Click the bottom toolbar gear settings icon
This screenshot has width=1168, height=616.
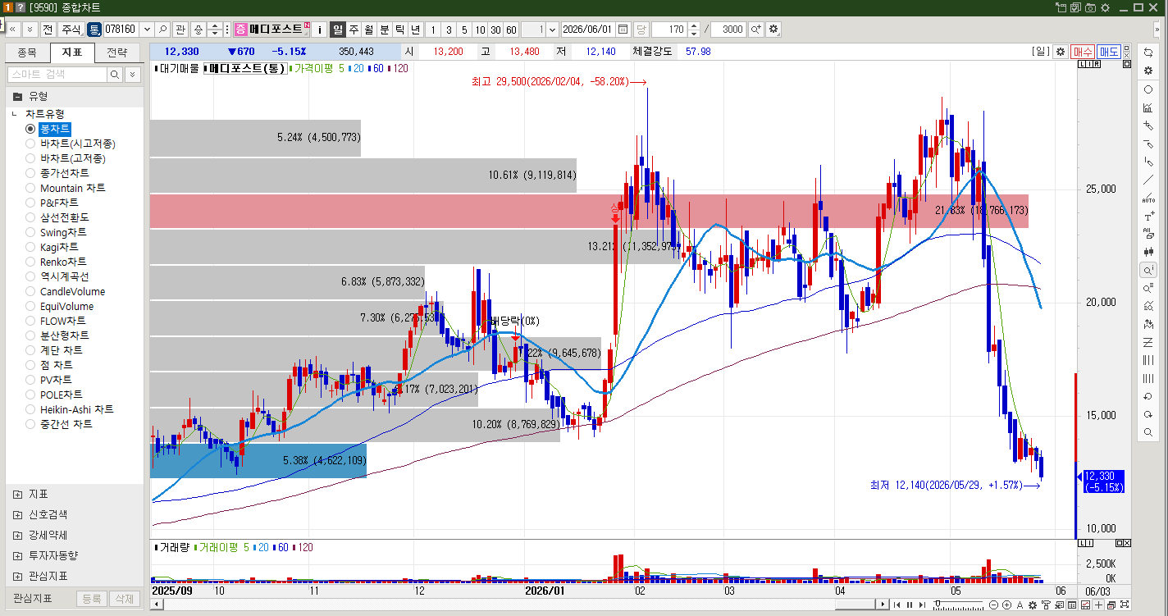click(1033, 605)
